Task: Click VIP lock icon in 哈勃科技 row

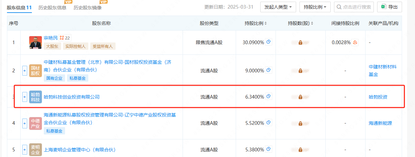Action: click(300, 97)
